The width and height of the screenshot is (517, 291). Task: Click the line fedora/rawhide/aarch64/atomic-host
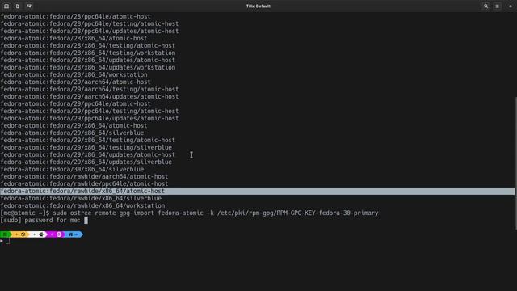pyautogui.click(x=84, y=176)
